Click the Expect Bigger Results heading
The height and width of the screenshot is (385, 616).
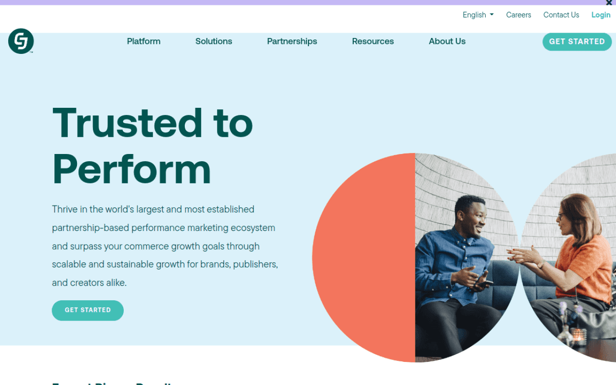114,382
